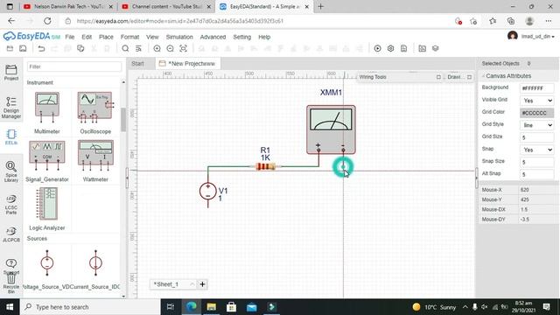The image size is (560, 315).
Task: Select the XMM1 multimeter on canvas
Action: coord(331,129)
